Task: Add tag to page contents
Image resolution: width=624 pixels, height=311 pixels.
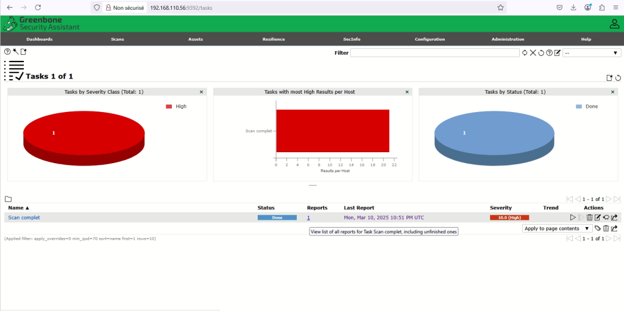Action: 598,228
